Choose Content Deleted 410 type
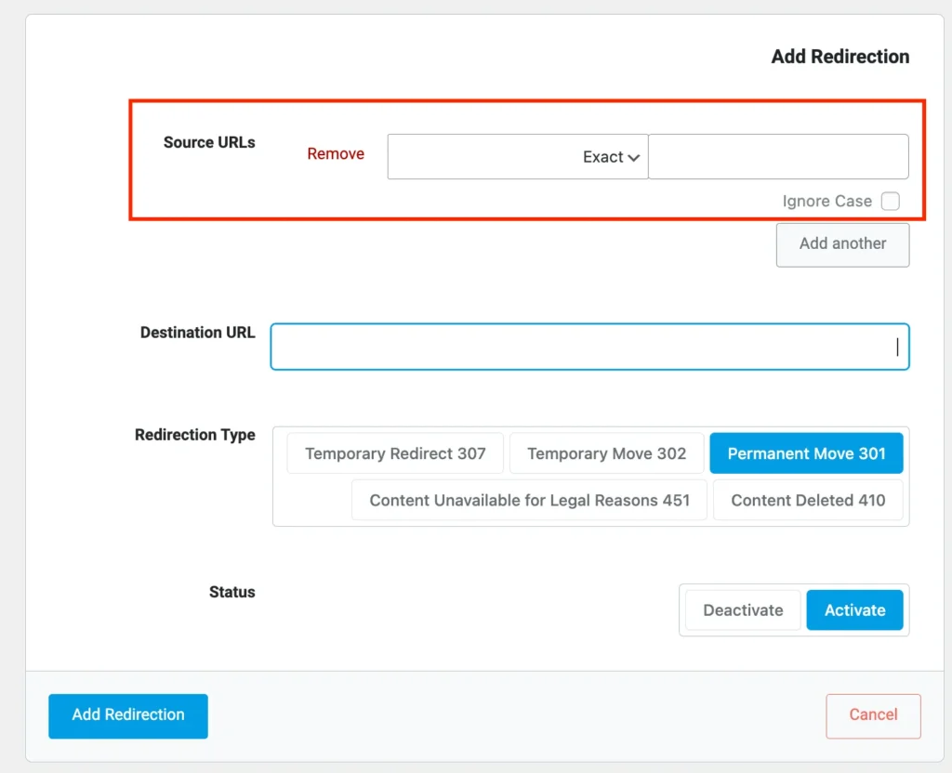The width and height of the screenshot is (952, 773). [808, 500]
